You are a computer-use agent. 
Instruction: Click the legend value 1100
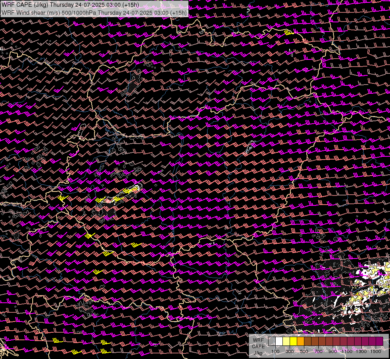point(347,351)
